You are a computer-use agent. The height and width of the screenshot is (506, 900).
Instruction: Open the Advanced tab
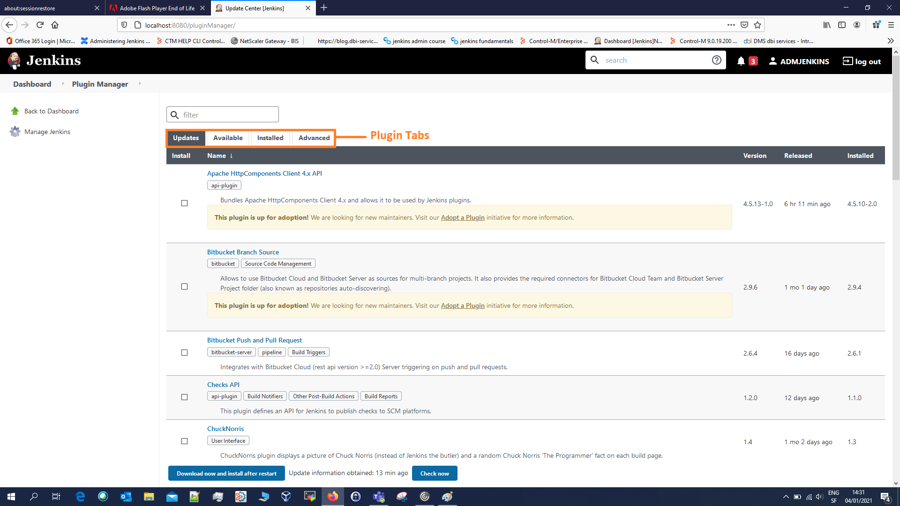point(314,138)
